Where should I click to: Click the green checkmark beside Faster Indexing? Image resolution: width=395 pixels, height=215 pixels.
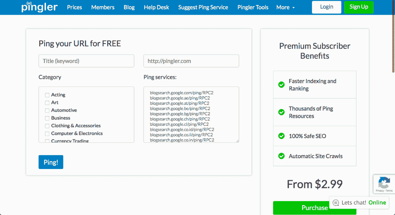281,85
